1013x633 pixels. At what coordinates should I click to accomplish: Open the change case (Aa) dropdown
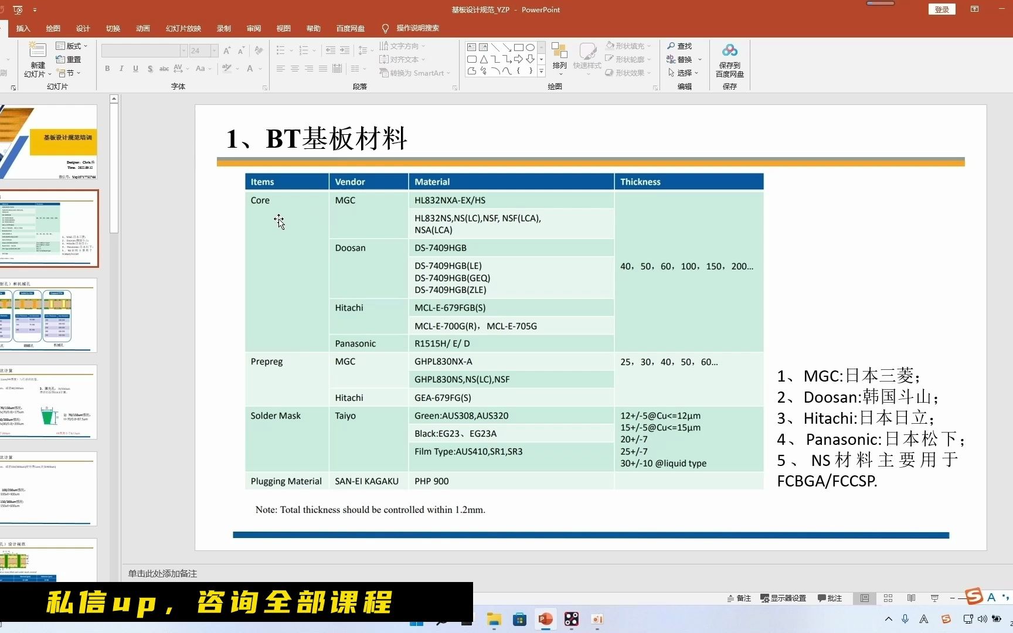pyautogui.click(x=203, y=69)
